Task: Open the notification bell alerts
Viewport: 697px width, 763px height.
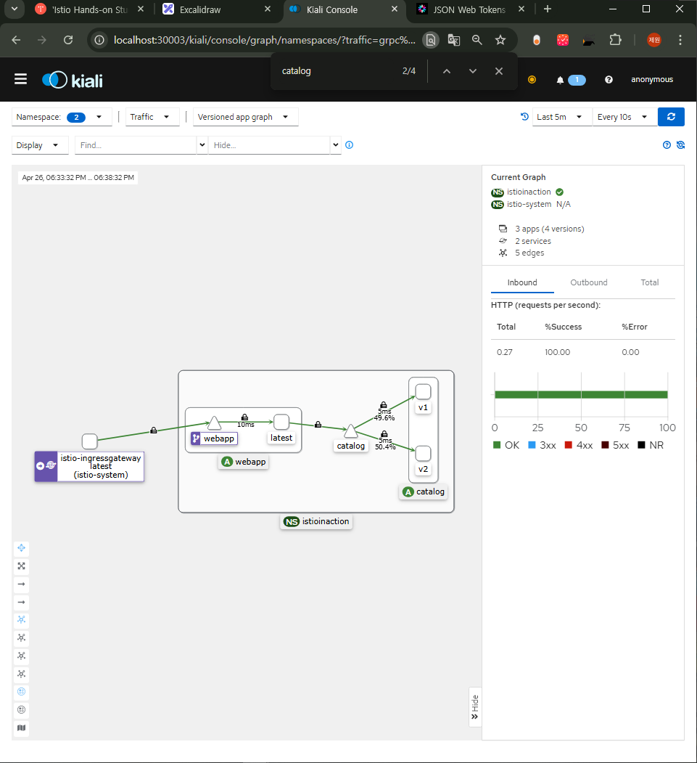Action: pos(560,81)
